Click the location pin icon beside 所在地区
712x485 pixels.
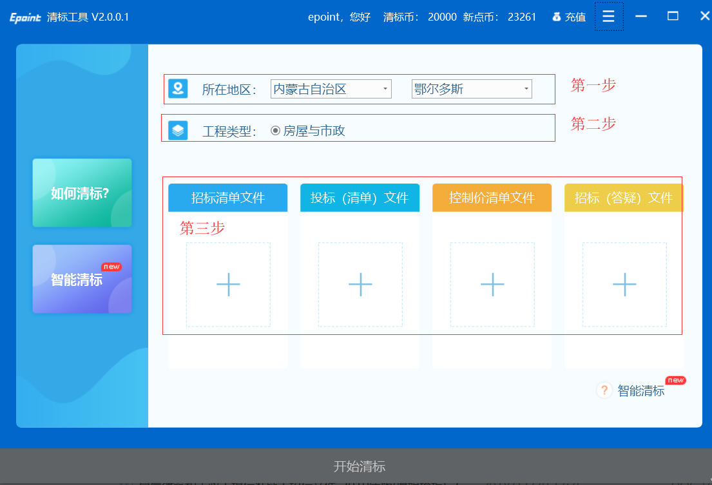tap(178, 88)
